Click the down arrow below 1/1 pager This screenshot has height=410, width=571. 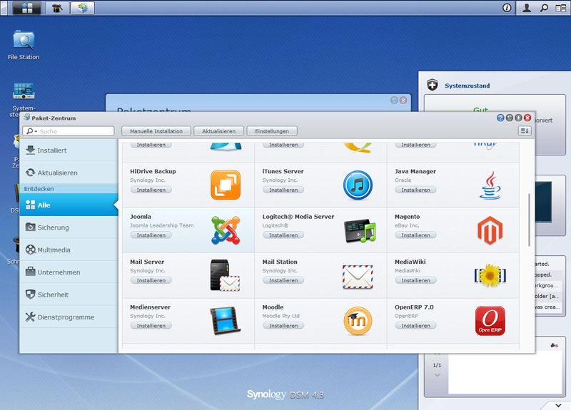437,375
